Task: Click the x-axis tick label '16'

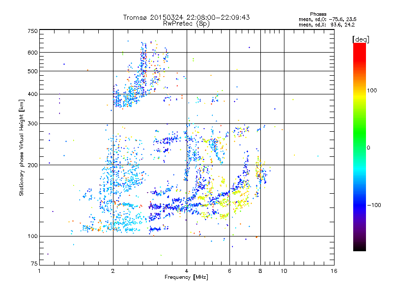Action: click(x=334, y=271)
